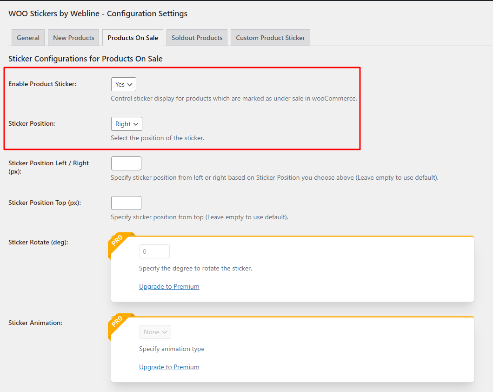The width and height of the screenshot is (493, 392).
Task: Click the 'Control sticker display for products' description
Action: [x=234, y=99]
